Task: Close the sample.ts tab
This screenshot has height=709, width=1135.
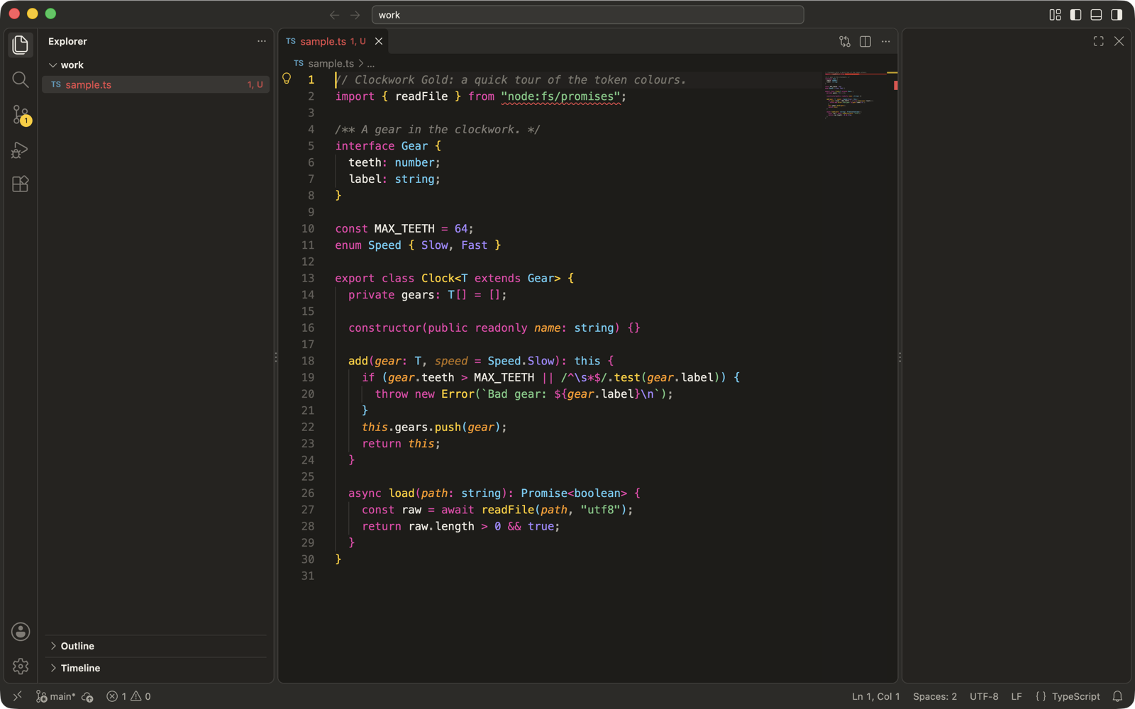Action: pyautogui.click(x=379, y=41)
